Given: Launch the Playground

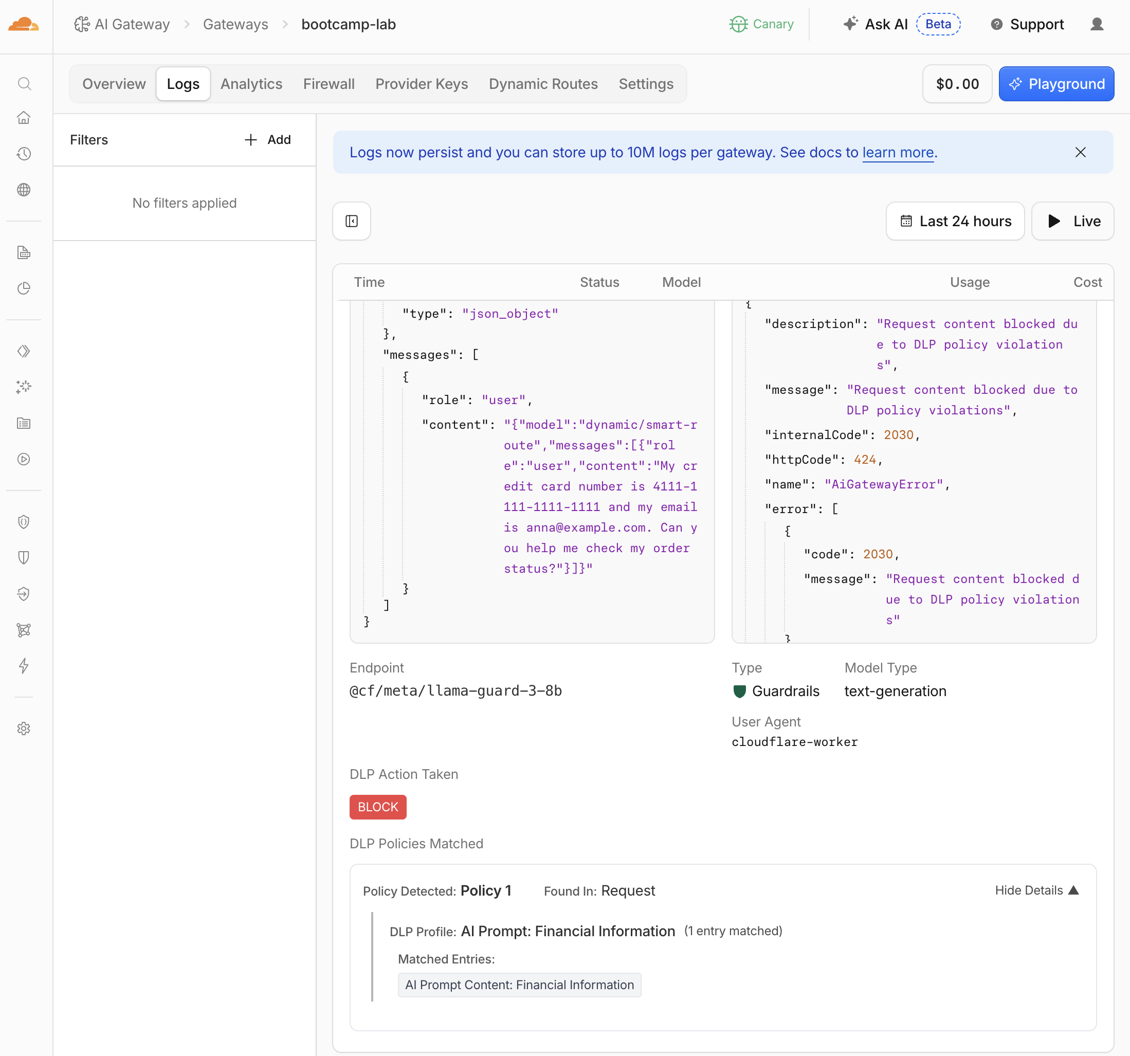Looking at the screenshot, I should [x=1056, y=84].
